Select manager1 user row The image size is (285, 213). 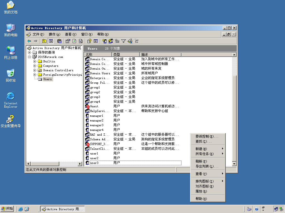pos(133,116)
